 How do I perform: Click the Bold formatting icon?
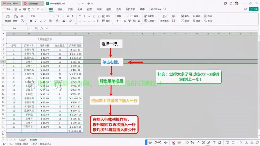(31, 21)
